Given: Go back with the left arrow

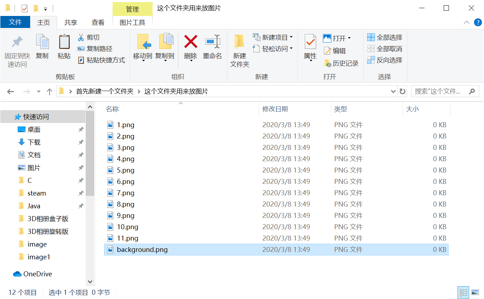Looking at the screenshot, I should (x=10, y=91).
